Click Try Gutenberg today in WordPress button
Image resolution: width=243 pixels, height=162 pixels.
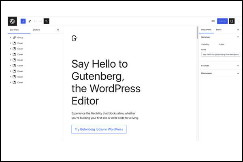(99, 129)
